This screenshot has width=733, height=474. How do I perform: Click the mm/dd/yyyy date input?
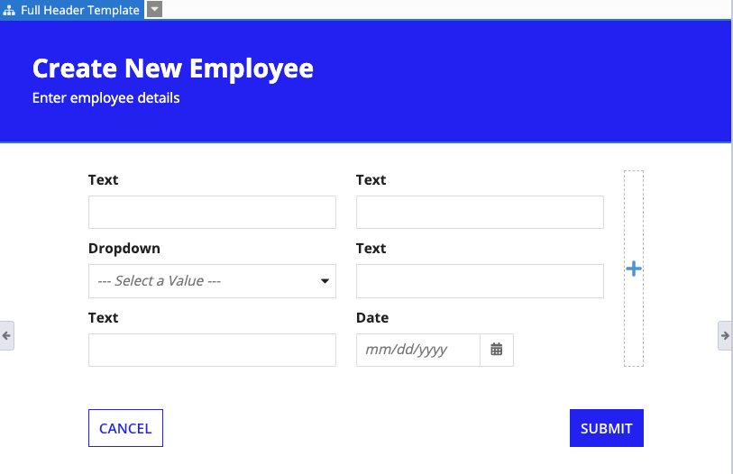click(x=418, y=350)
